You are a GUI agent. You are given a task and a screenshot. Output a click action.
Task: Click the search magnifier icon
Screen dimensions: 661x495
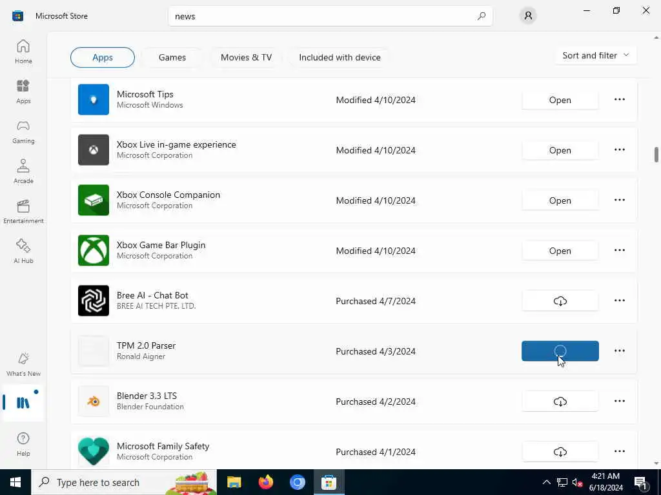tap(482, 16)
